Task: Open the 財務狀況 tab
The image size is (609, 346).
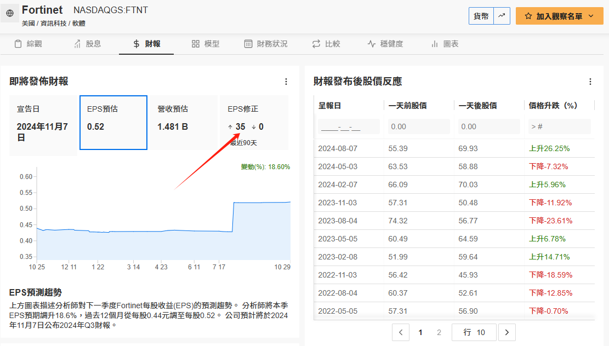Action: coord(266,44)
